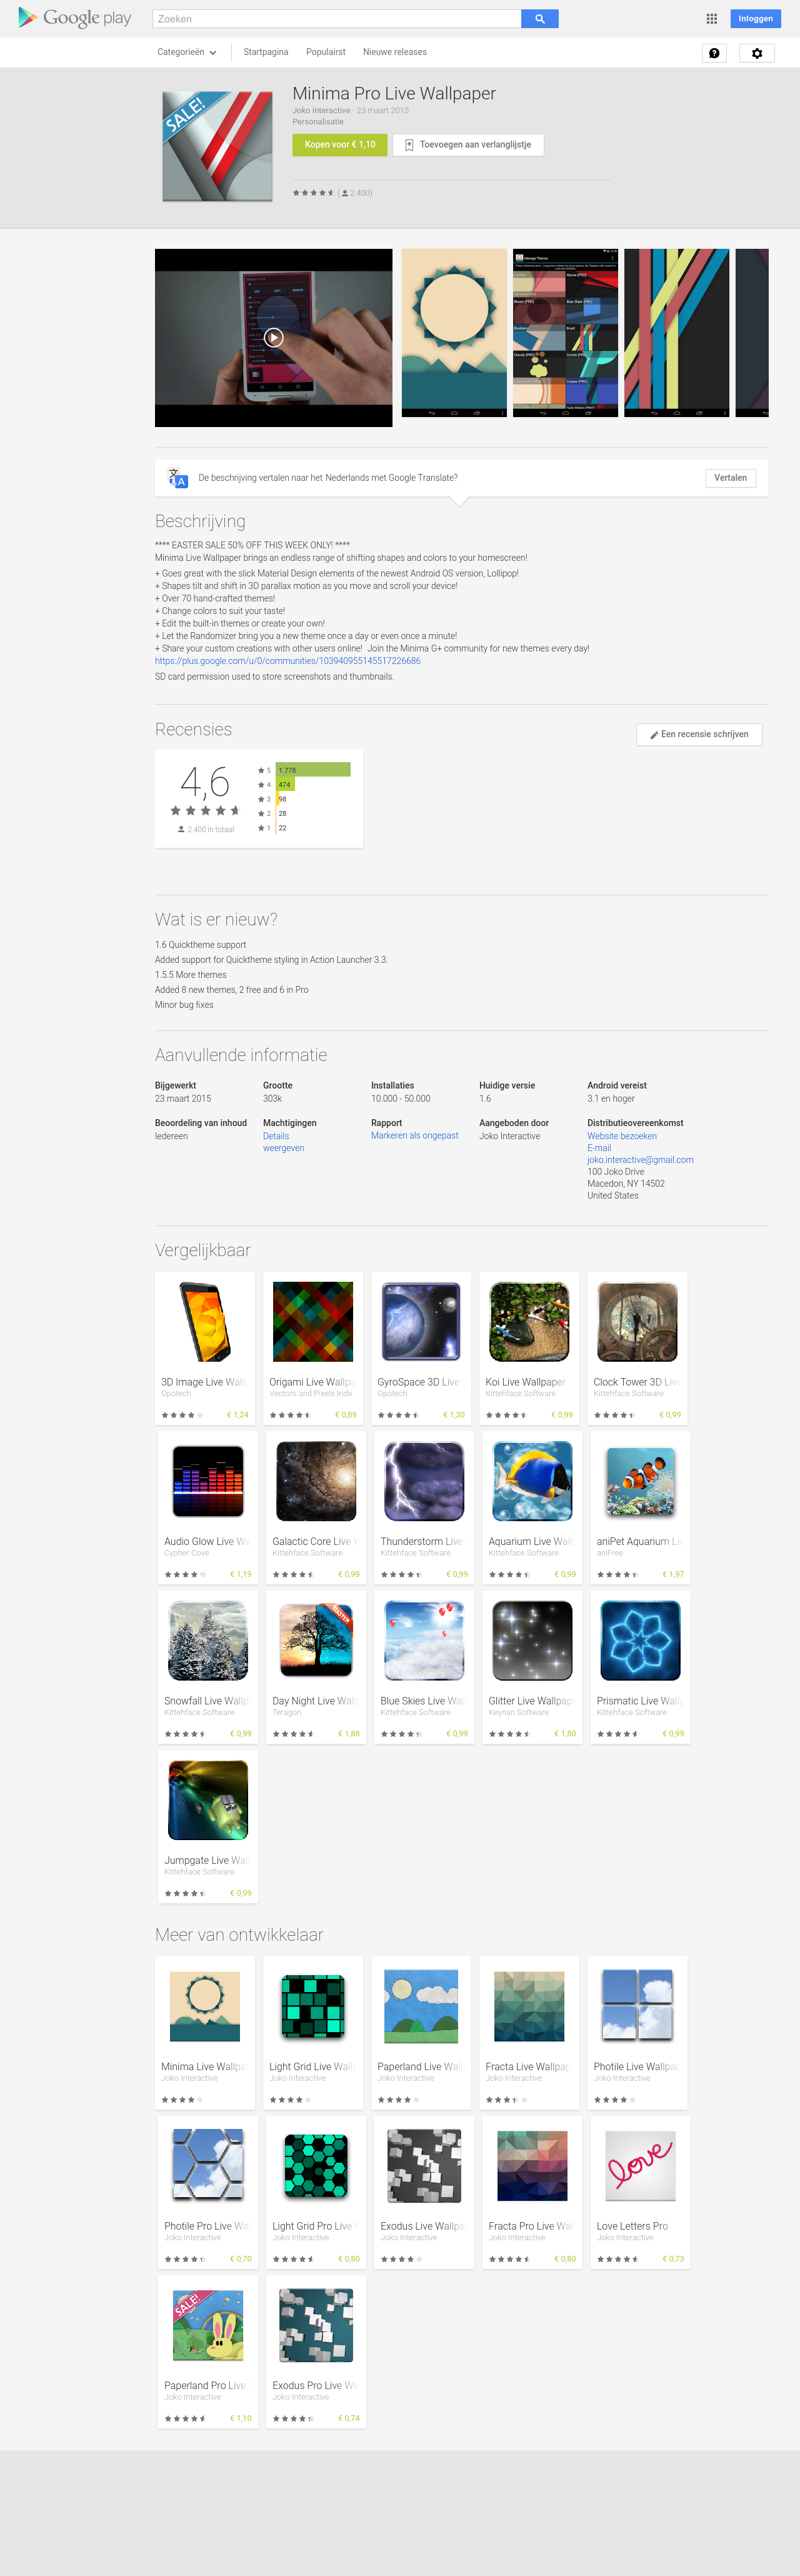Open the GyroSpace 3D Live icon
This screenshot has height=2576, width=800.
(421, 1322)
